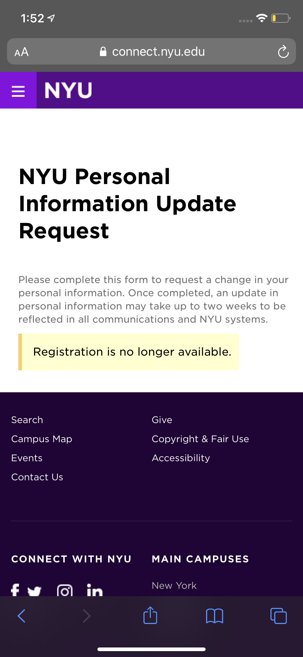Click the Contact Us link

click(37, 477)
